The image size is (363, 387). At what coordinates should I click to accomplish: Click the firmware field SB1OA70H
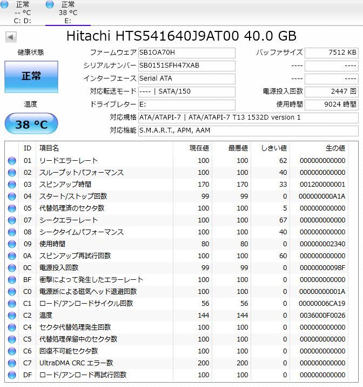[x=187, y=53]
